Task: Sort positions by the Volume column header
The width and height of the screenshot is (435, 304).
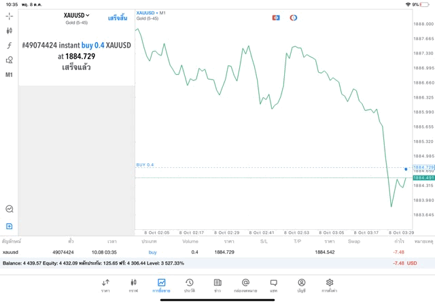Action: (x=190, y=241)
